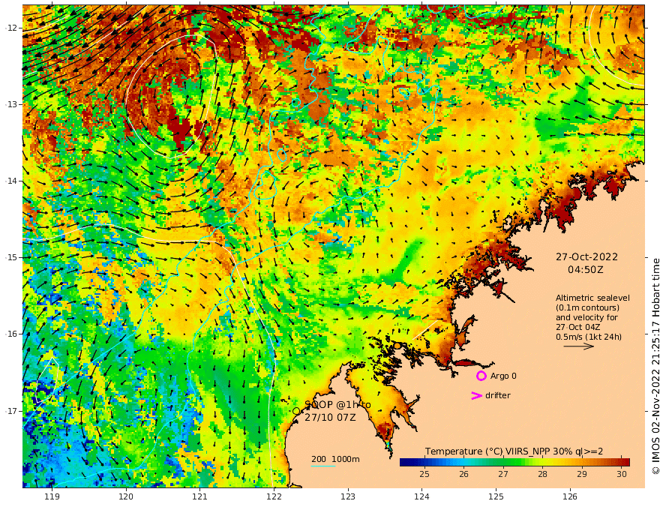Click longitude axis label 123
The height and width of the screenshot is (510, 660).
point(348,496)
